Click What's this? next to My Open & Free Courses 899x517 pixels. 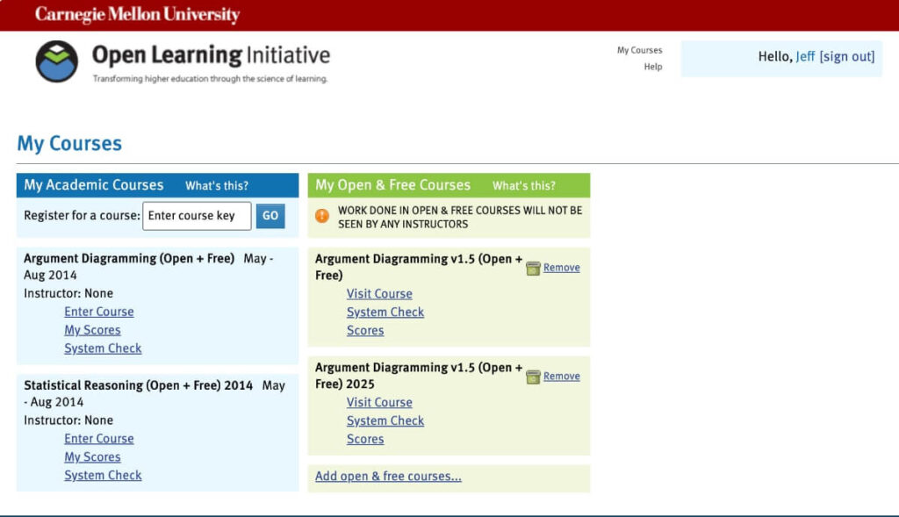coord(524,186)
